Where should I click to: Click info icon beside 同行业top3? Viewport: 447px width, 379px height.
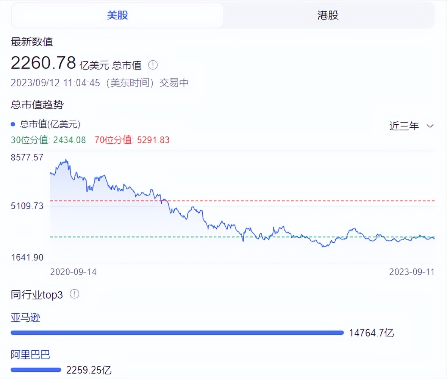pyautogui.click(x=75, y=294)
